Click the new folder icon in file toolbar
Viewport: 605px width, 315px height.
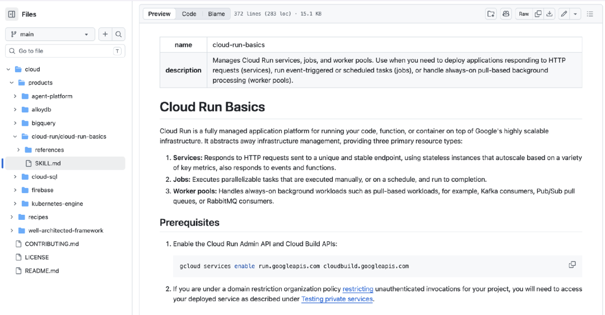pyautogui.click(x=491, y=14)
